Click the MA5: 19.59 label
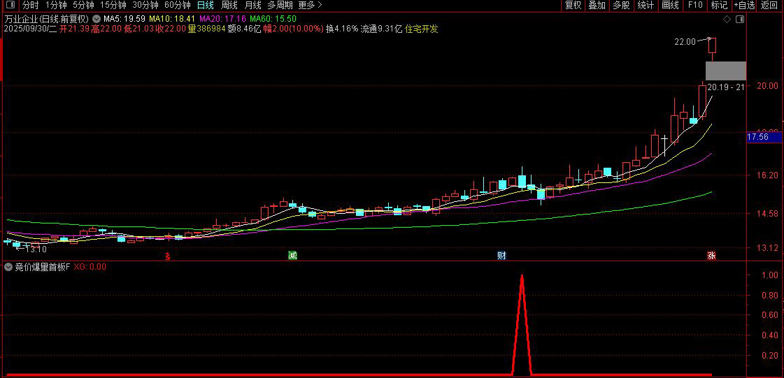784x378 pixels. [124, 19]
